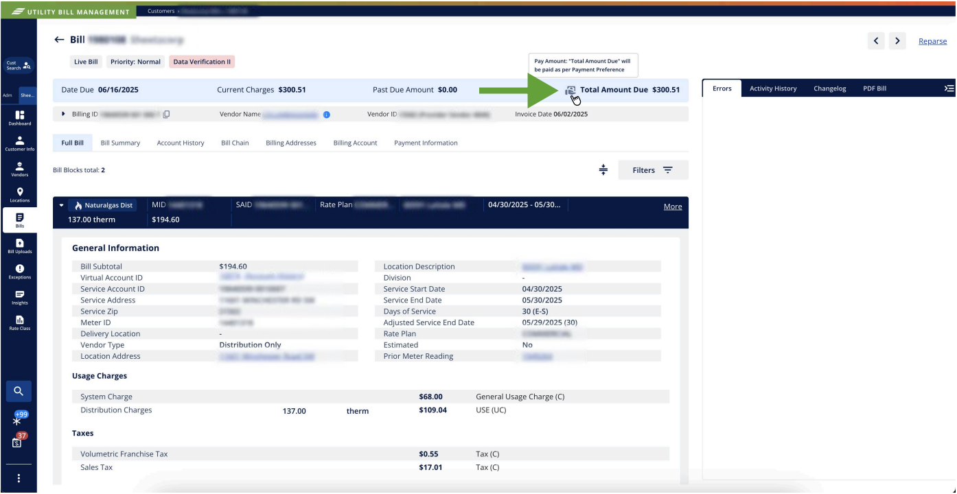The height and width of the screenshot is (494, 957).
Task: Open the Billing Account tab
Action: point(355,143)
